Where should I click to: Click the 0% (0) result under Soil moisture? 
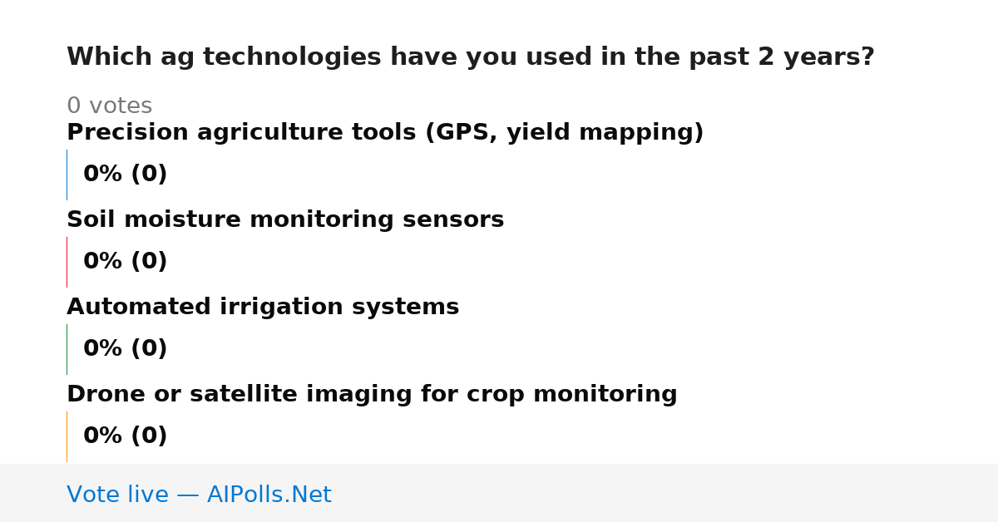point(126,262)
